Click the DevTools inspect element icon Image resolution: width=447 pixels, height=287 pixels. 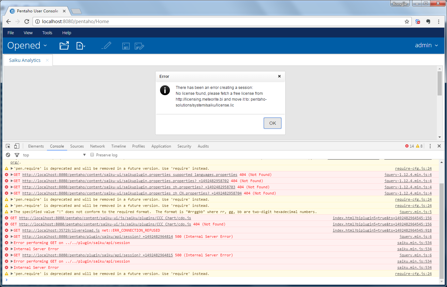[x=8, y=146]
